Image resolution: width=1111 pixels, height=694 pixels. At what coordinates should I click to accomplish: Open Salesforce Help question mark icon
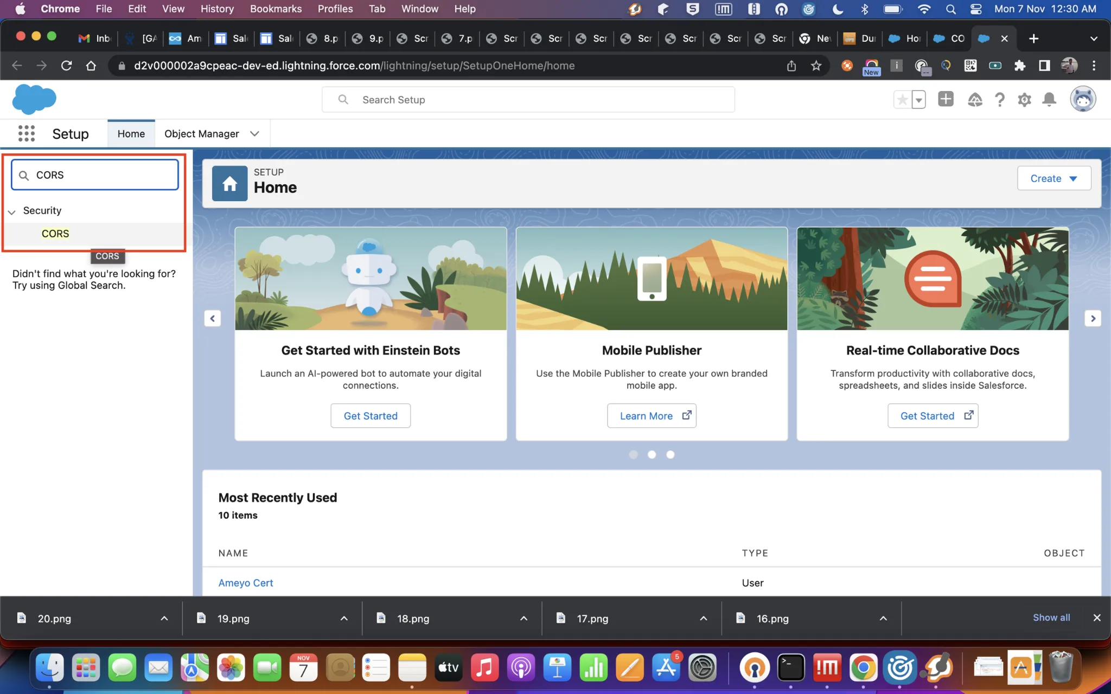point(999,100)
